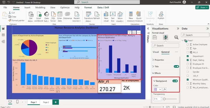This screenshot has height=108, width=210.
Task: Click the lilac background color swatch
Action: pos(156,89)
